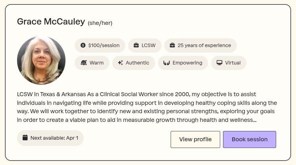Click the LCSW credential label
The width and height of the screenshot is (296, 165).
coord(149,46)
